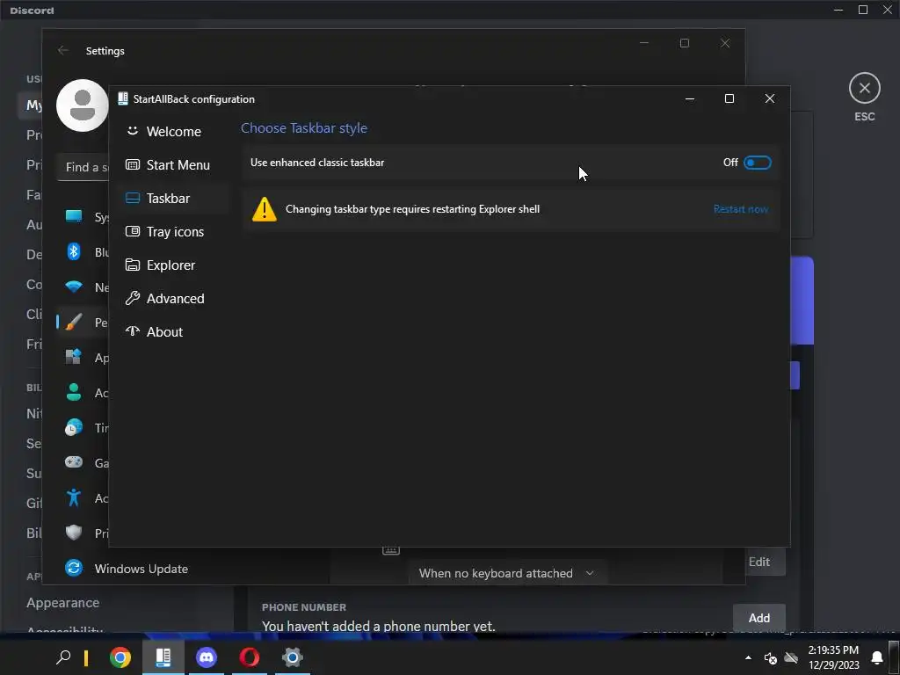Click StartAllBack taskbar icon

tap(163, 657)
